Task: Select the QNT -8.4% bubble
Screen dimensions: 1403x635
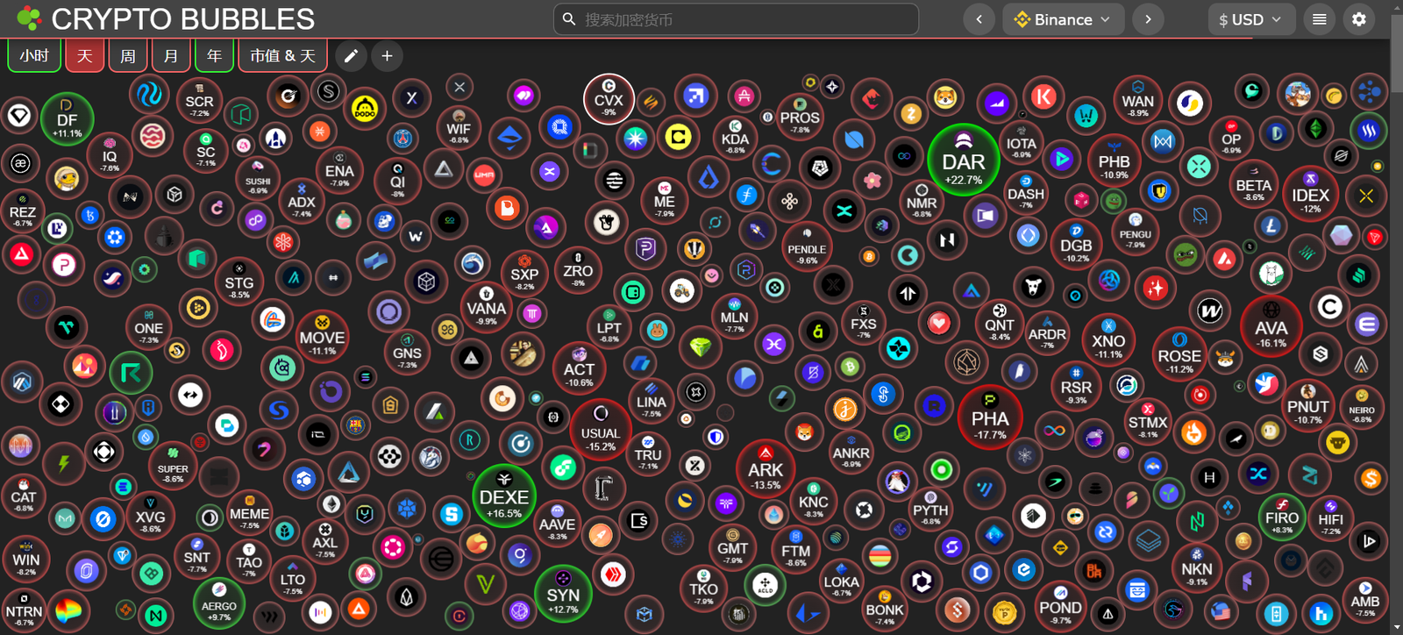Action: (999, 324)
